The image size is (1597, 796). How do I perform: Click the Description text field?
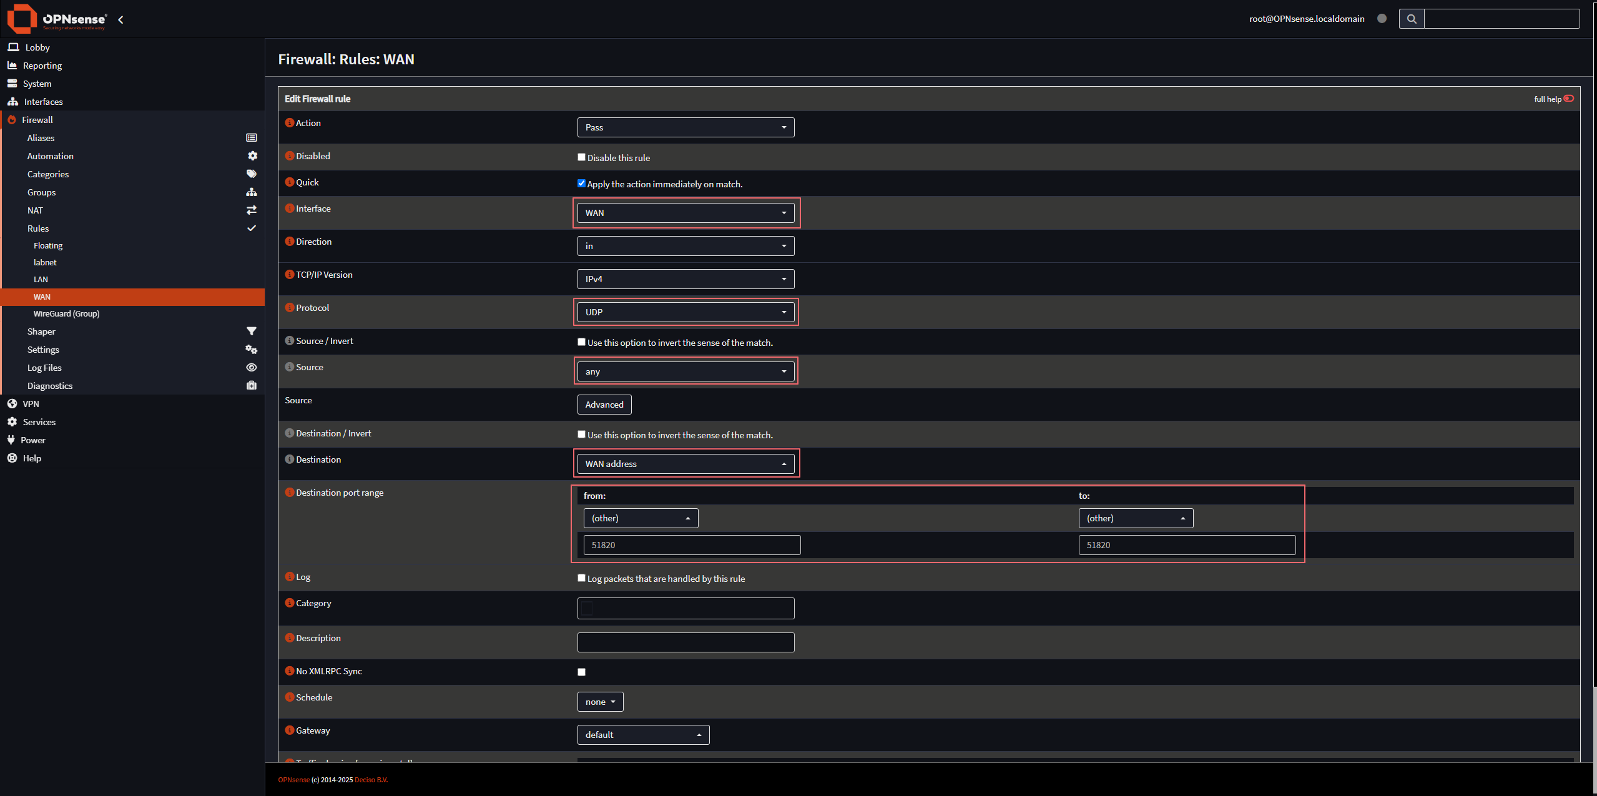[685, 642]
